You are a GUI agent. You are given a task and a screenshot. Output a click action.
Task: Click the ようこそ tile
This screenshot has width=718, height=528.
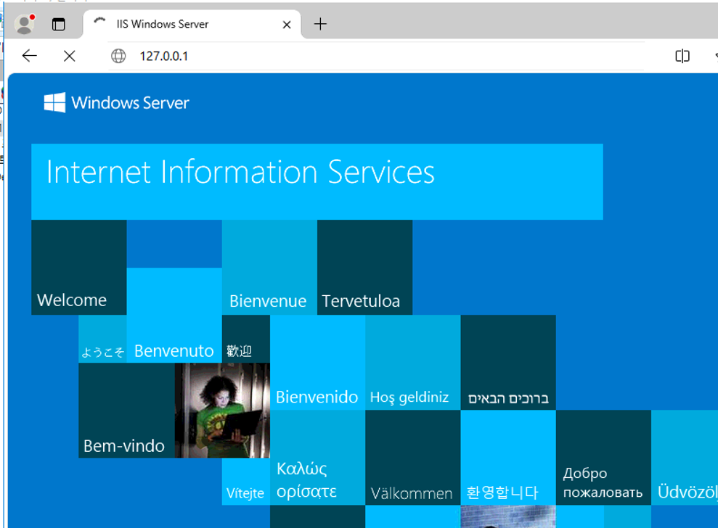pyautogui.click(x=102, y=339)
